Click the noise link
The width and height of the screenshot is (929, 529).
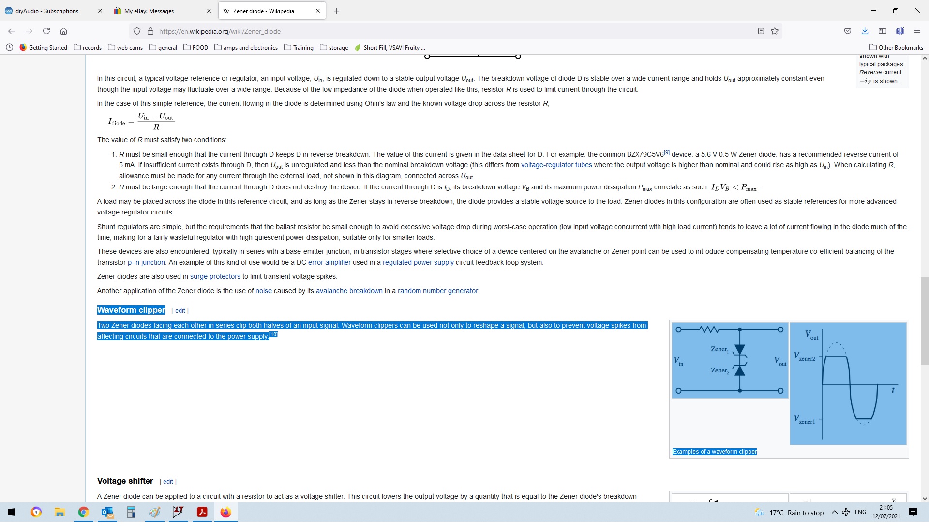[264, 291]
